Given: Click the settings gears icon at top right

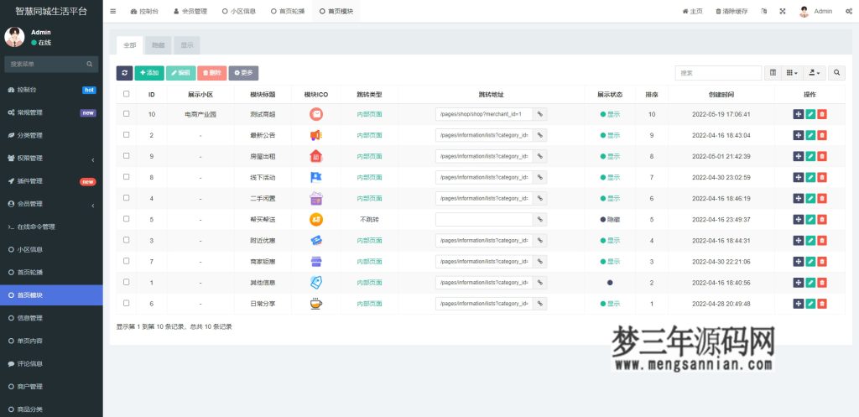Looking at the screenshot, I should [849, 11].
